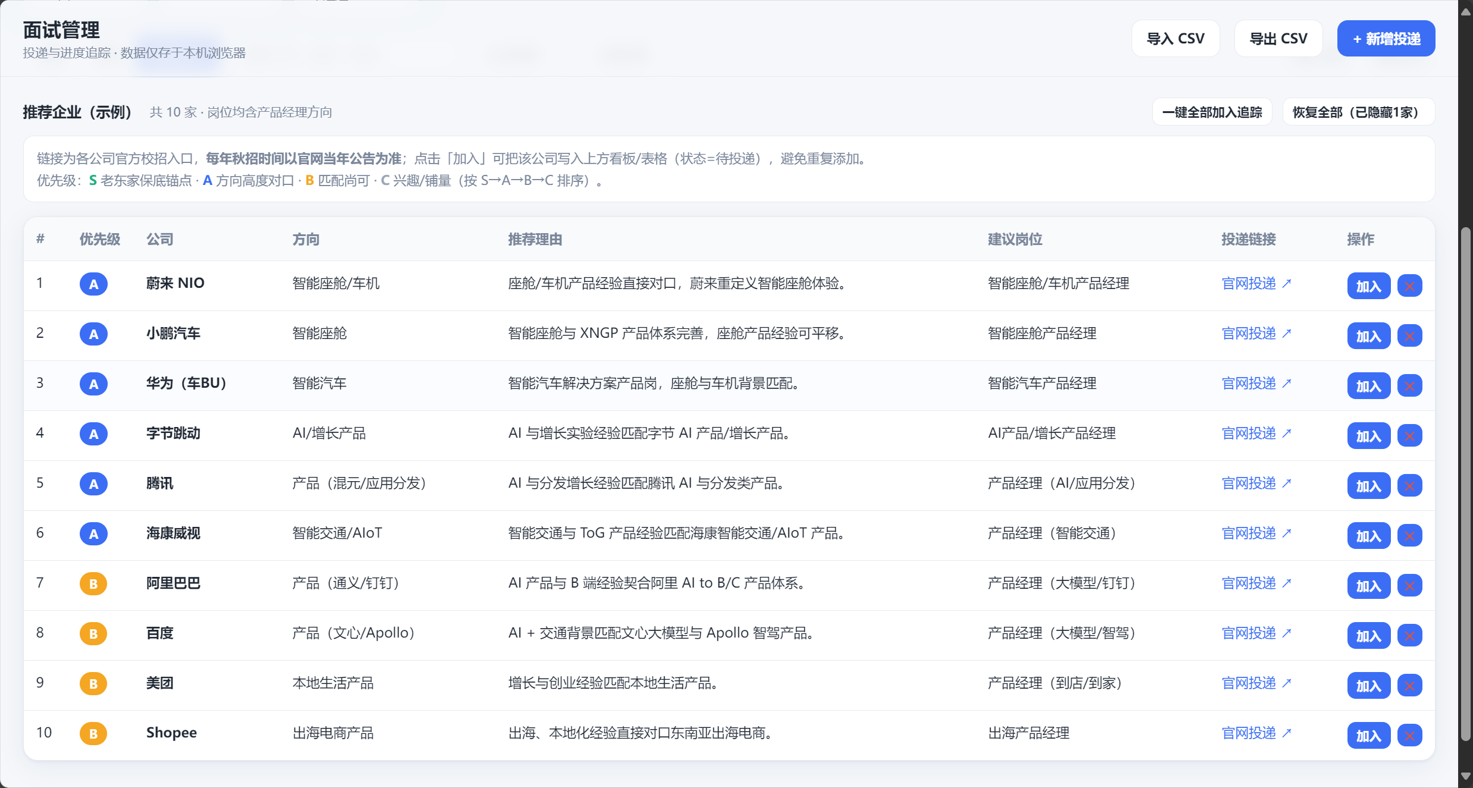Viewport: 1473px width, 788px height.
Task: Remove 百度 row with red X
Action: [x=1409, y=636]
